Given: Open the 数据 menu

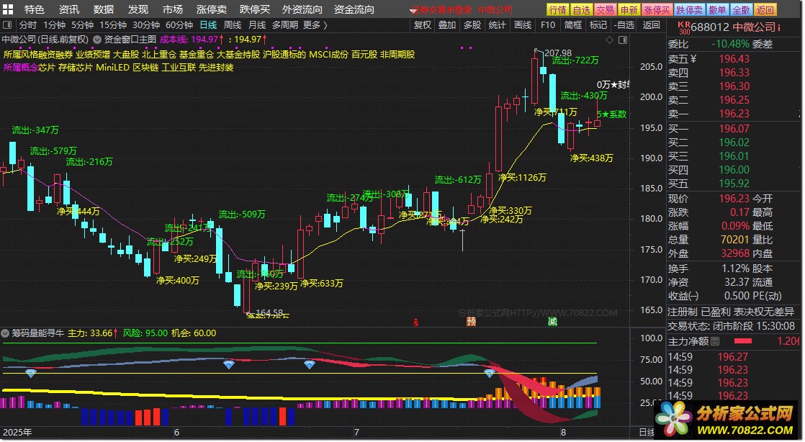Looking at the screenshot, I should pyautogui.click(x=104, y=9).
